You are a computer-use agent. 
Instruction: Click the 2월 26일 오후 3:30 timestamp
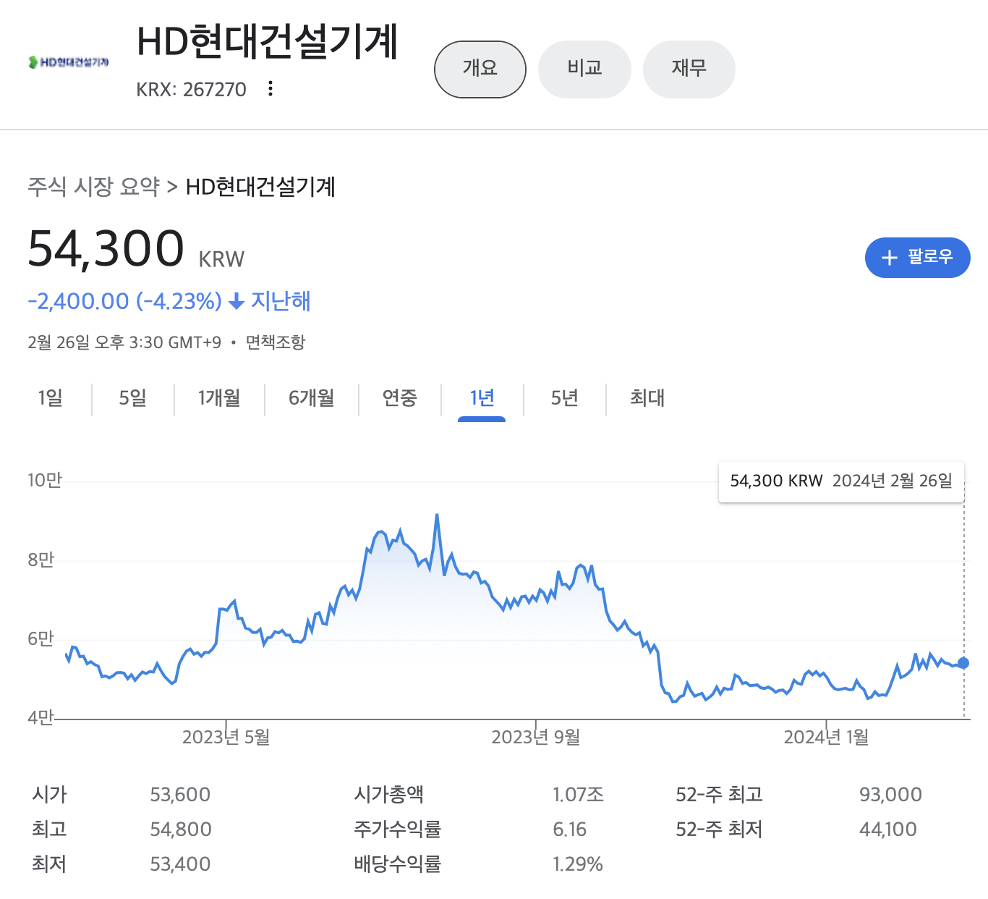(x=124, y=342)
